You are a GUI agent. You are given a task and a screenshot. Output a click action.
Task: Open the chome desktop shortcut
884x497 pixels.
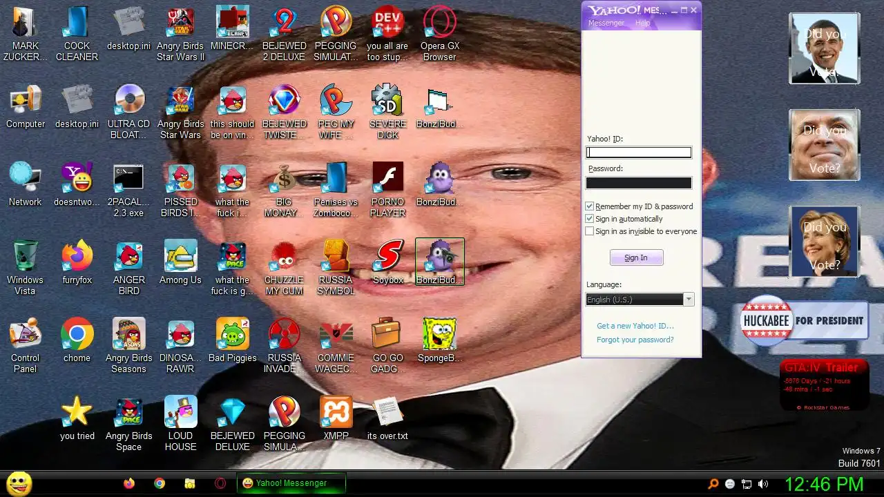click(x=77, y=340)
